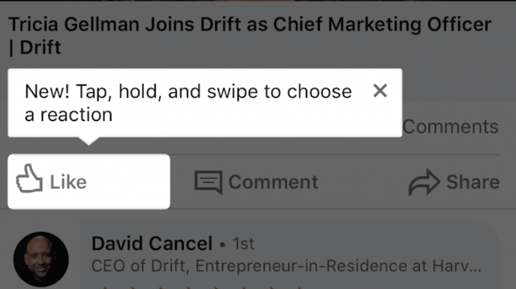516x289 pixels.
Task: Open David Cancel's name link
Action: [152, 244]
